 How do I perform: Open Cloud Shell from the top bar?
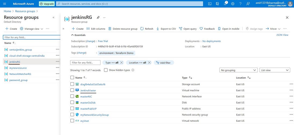pyautogui.click(x=210, y=4)
